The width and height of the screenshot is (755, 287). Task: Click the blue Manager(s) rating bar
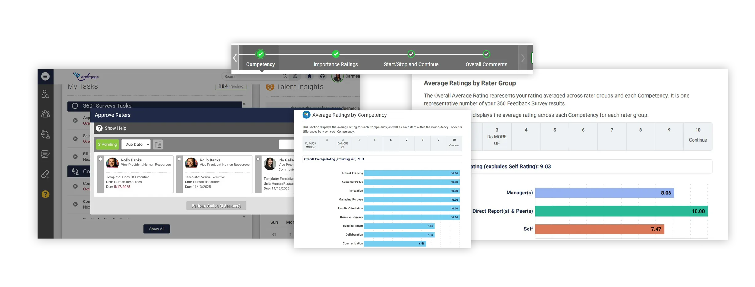point(604,193)
